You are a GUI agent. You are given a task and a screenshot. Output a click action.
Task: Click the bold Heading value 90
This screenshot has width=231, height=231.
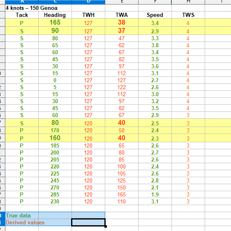point(55,31)
